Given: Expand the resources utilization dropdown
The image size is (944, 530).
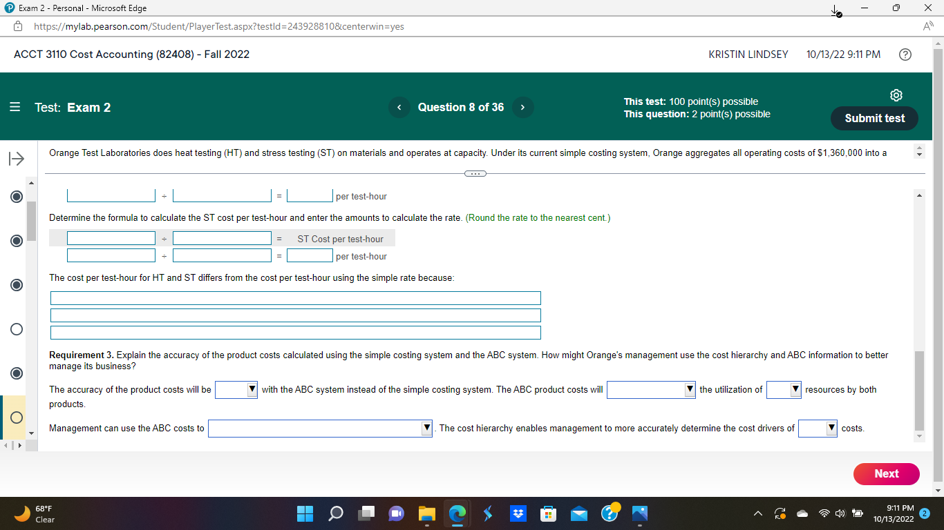Looking at the screenshot, I should coord(784,389).
